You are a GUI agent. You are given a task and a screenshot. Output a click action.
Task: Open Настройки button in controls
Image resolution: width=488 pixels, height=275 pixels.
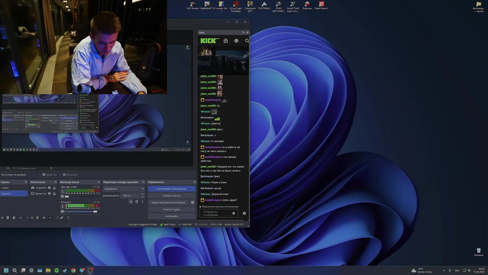point(172,216)
